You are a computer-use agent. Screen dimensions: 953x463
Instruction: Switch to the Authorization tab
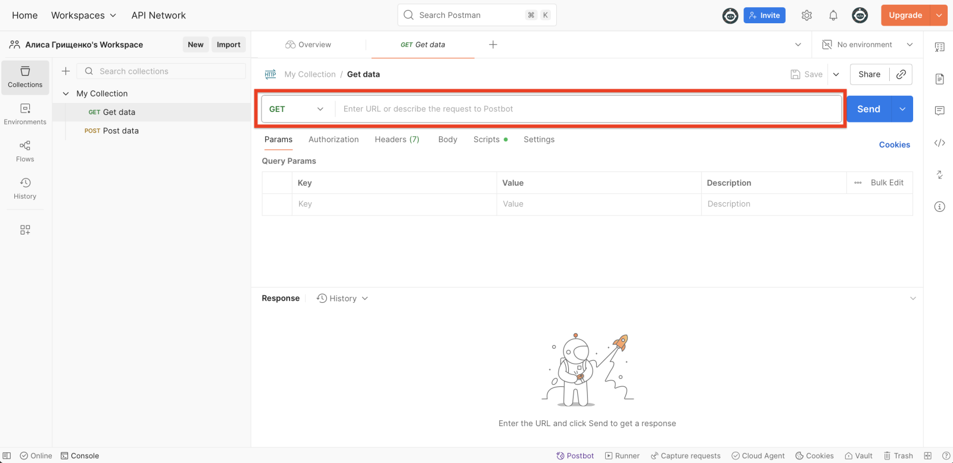point(334,139)
